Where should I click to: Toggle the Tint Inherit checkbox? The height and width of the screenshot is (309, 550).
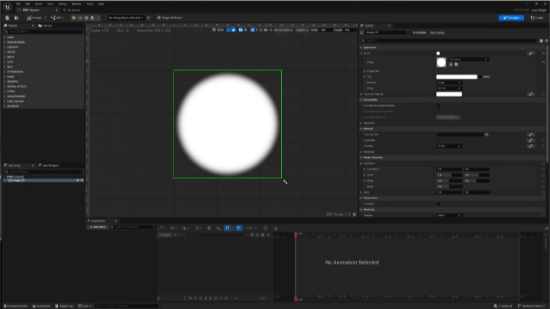pos(480,77)
